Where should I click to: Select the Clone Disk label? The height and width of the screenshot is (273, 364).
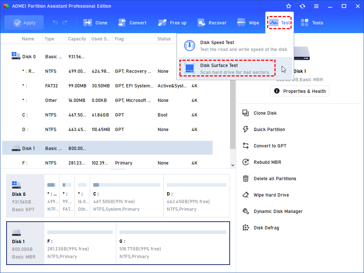pyautogui.click(x=265, y=113)
